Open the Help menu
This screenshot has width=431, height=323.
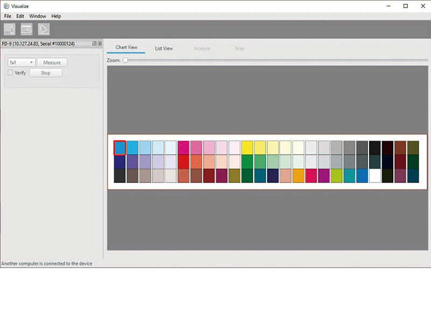coord(56,16)
